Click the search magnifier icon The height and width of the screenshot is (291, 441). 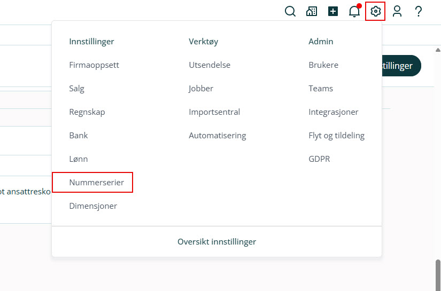tap(290, 11)
